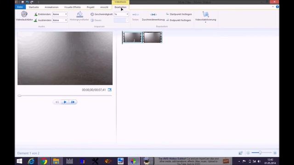Viewport: 294px width, 165px height.
Task: Switch to the Ansicht tab
Action: (x=104, y=7)
